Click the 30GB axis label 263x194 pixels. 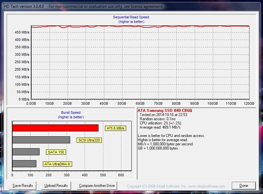point(85,103)
